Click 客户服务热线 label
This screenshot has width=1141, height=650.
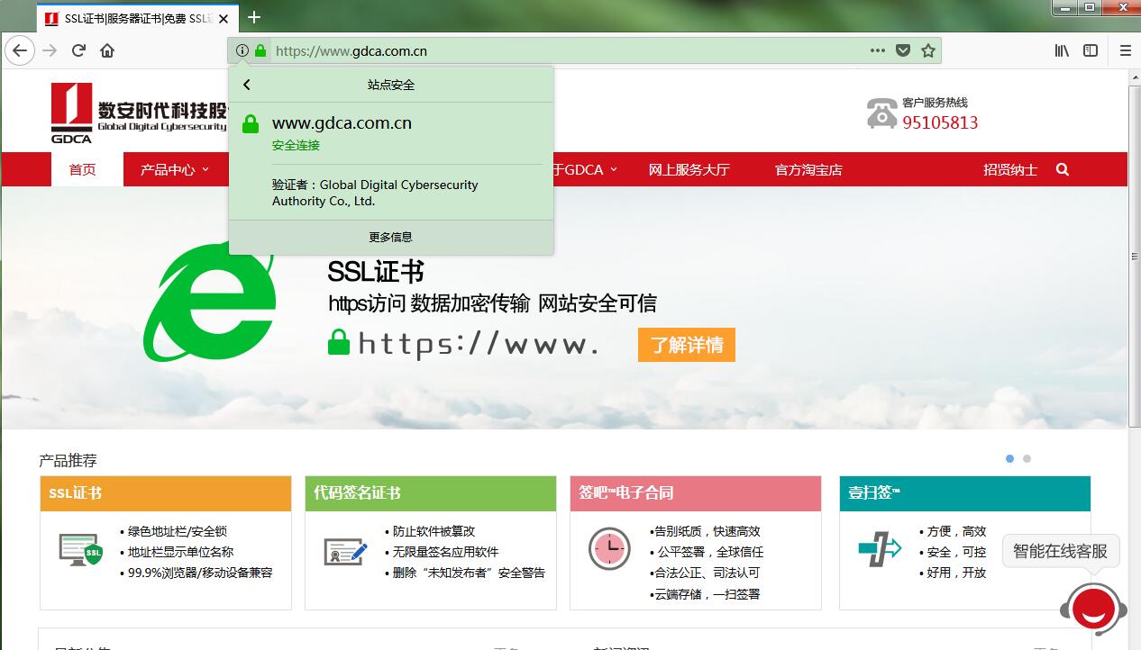(935, 103)
